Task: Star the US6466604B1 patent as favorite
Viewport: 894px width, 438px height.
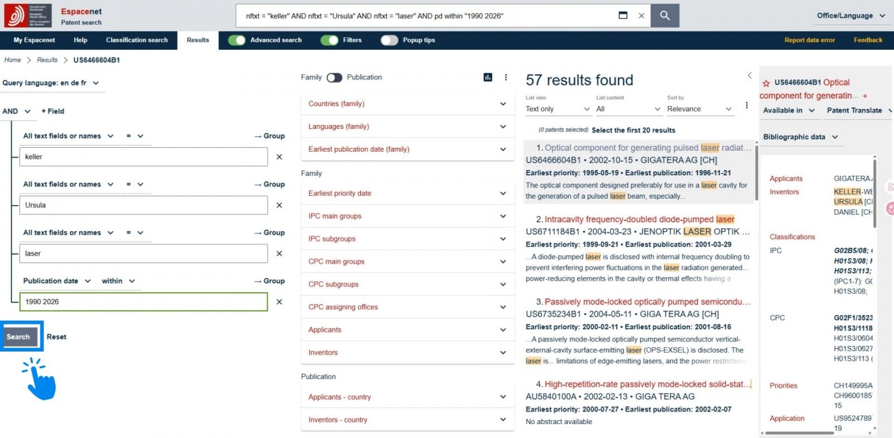Action: tap(766, 83)
